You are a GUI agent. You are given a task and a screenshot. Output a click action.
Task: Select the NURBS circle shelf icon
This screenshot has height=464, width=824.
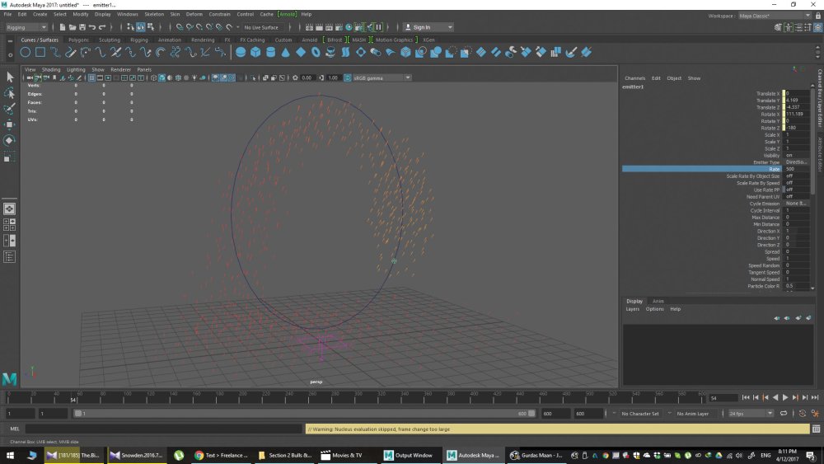(26, 52)
